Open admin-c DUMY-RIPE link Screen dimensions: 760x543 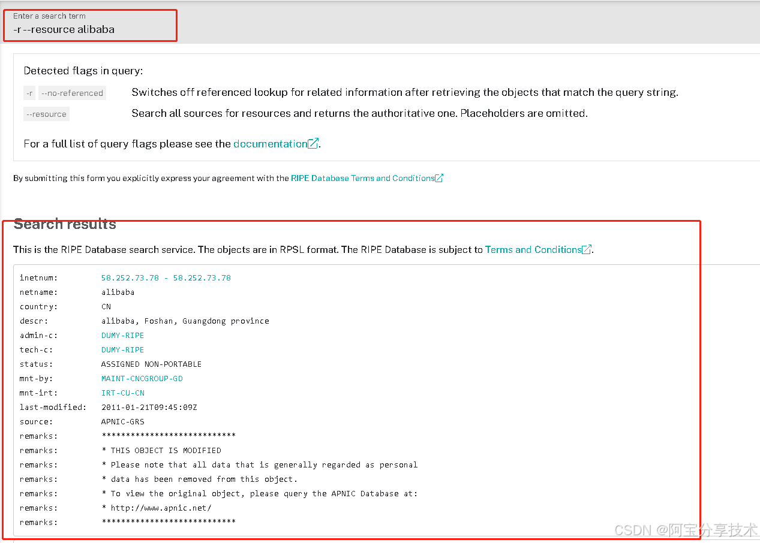point(123,336)
